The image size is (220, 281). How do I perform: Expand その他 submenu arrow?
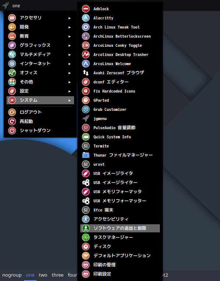[x=70, y=82]
